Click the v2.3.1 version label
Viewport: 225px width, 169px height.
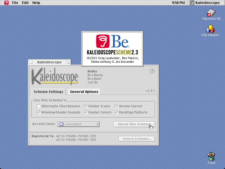coord(150,91)
